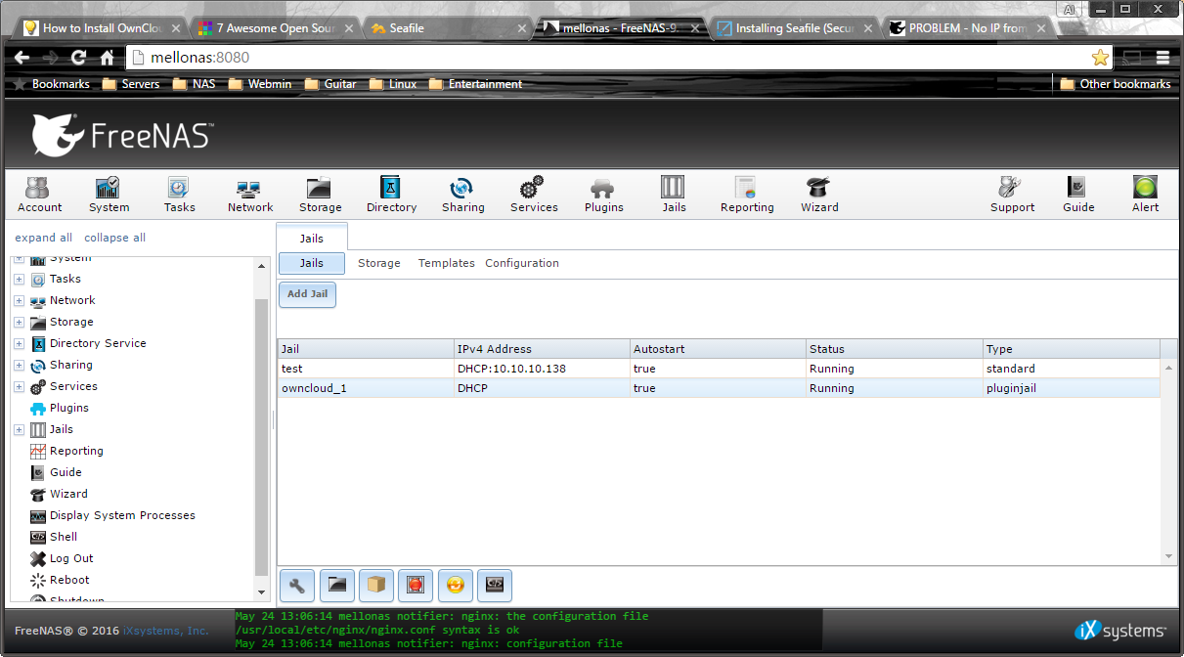Image resolution: width=1184 pixels, height=657 pixels.
Task: Open the jail Shell button
Action: coord(495,586)
